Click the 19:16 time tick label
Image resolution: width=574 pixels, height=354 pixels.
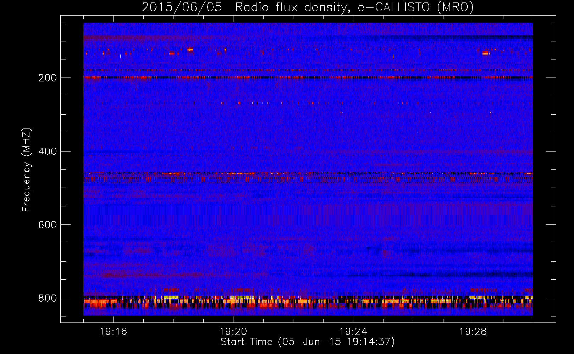pyautogui.click(x=113, y=332)
